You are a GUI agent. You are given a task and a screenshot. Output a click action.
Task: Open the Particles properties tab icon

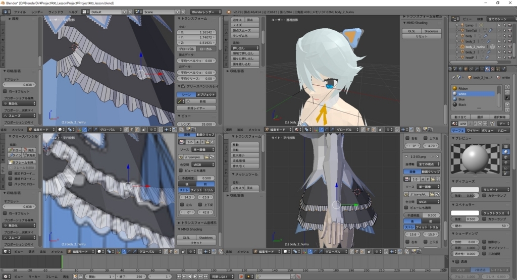498,69
